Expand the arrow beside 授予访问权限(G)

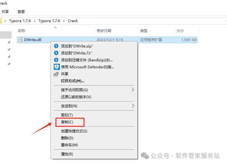[133, 90]
